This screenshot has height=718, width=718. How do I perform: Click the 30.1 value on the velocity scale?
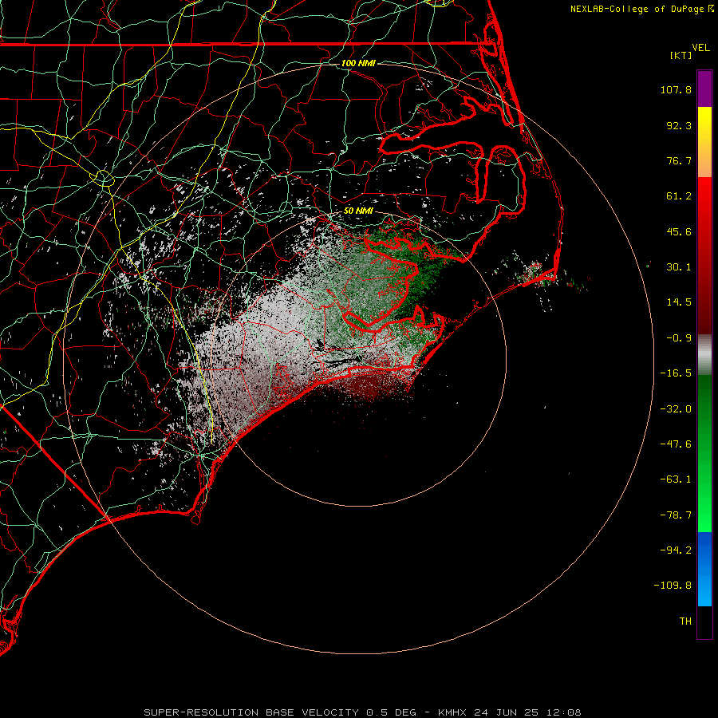click(x=679, y=267)
